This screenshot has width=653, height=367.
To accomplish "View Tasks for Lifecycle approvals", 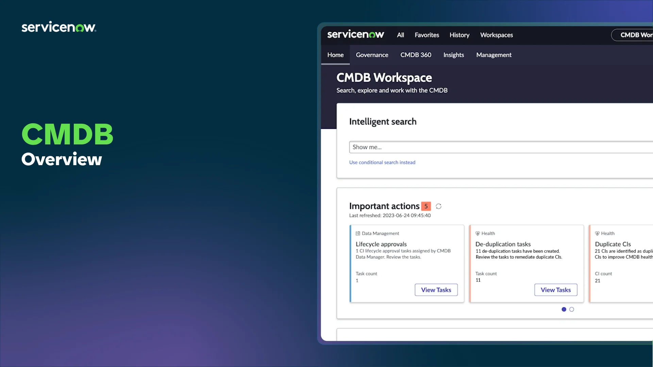I will pyautogui.click(x=436, y=290).
